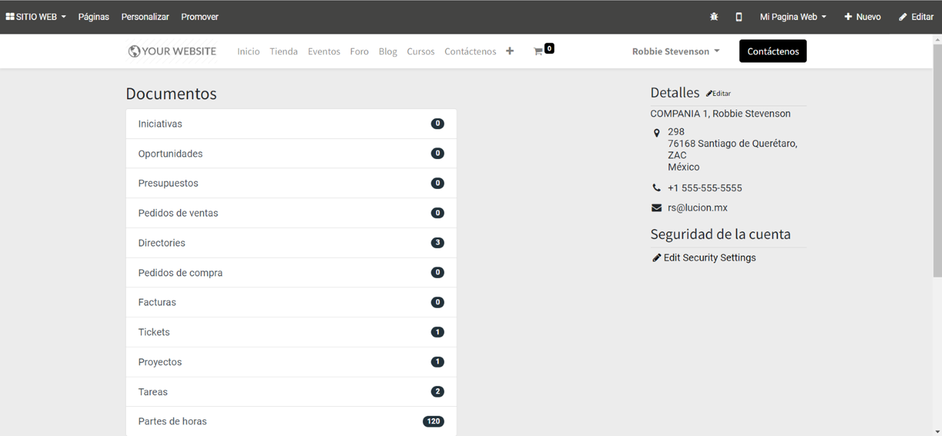Viewport: 942px width, 436px height.
Task: Click the phone handset icon
Action: click(x=656, y=188)
